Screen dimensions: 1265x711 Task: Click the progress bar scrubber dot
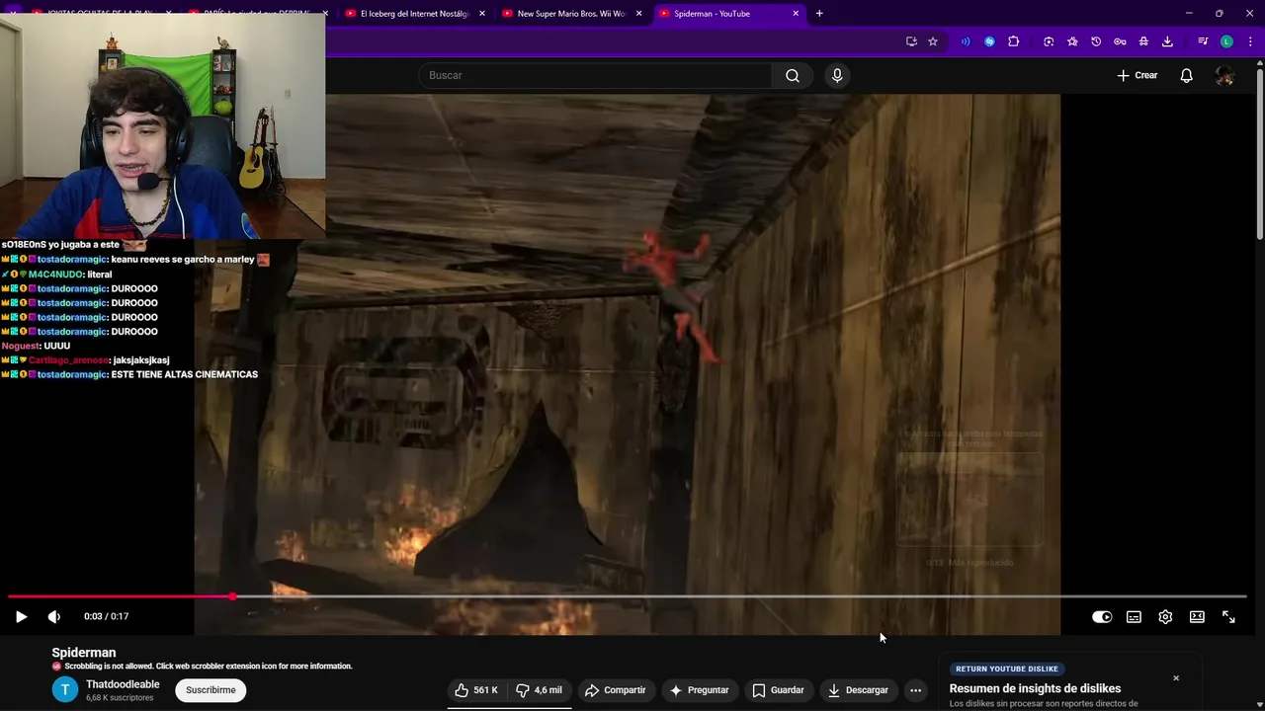point(233,596)
